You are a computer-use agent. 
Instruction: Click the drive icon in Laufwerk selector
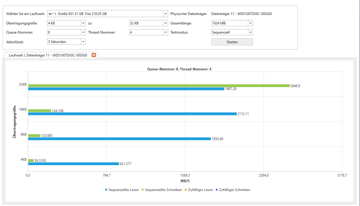click(51, 14)
